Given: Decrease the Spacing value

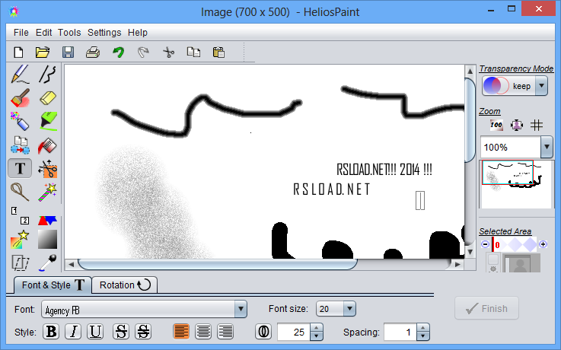Looking at the screenshot, I should (x=423, y=336).
